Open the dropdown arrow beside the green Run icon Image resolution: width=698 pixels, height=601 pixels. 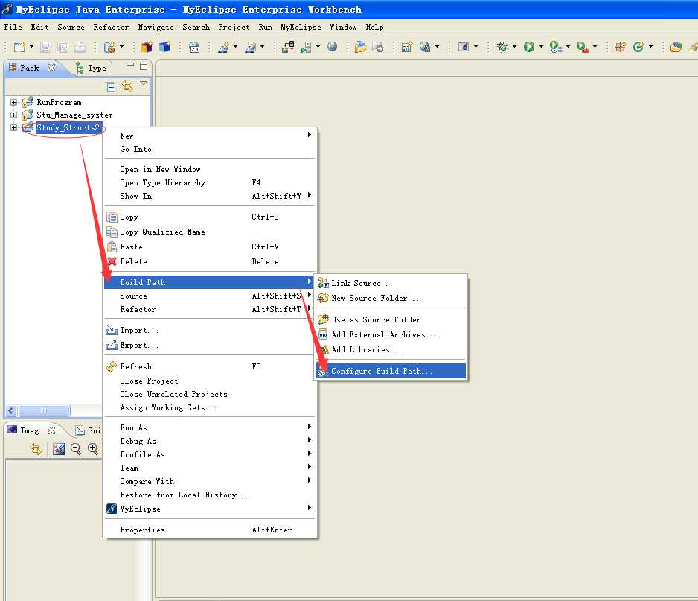[541, 47]
